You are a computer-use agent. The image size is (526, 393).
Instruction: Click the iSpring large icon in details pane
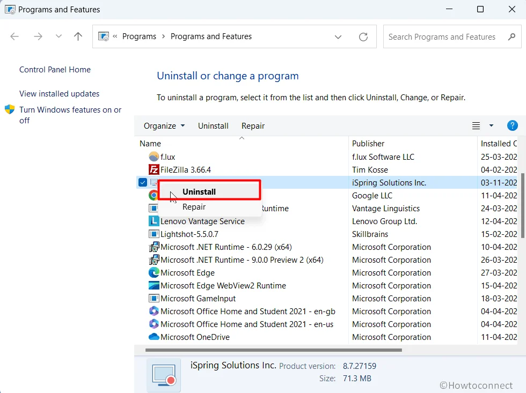[164, 375]
